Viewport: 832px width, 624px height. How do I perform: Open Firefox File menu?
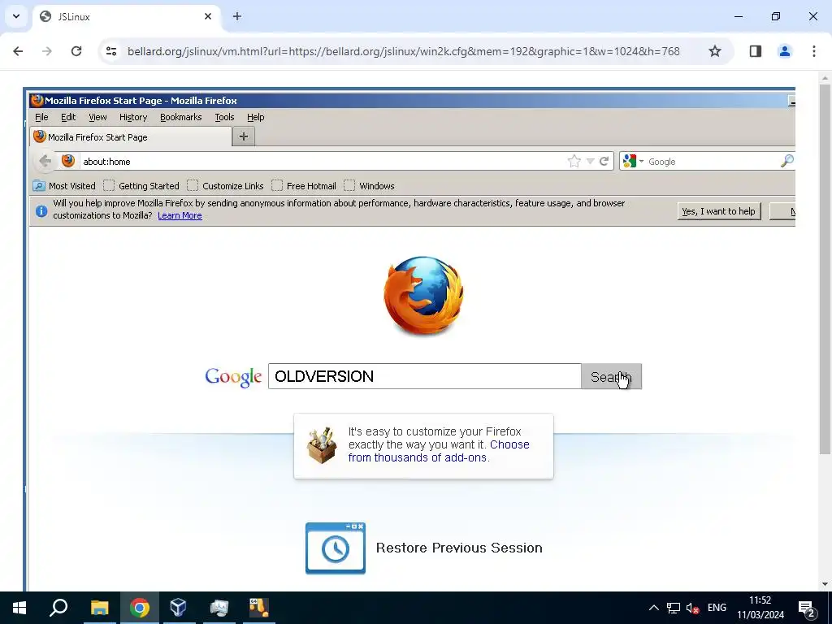[x=41, y=117]
